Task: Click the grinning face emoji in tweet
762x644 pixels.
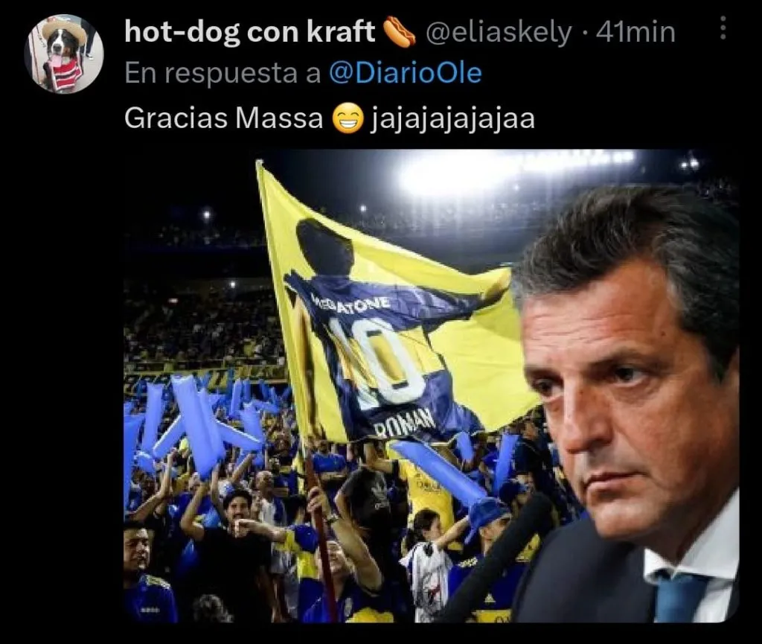Action: (348, 119)
